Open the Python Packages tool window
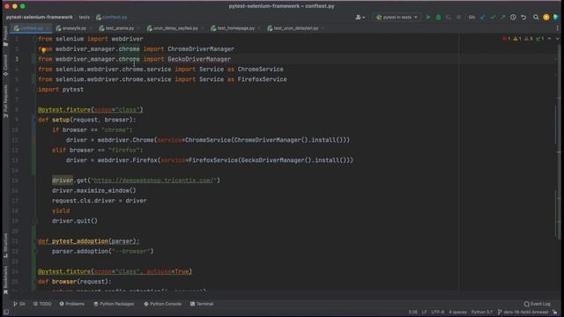The height and width of the screenshot is (317, 564). point(114,304)
